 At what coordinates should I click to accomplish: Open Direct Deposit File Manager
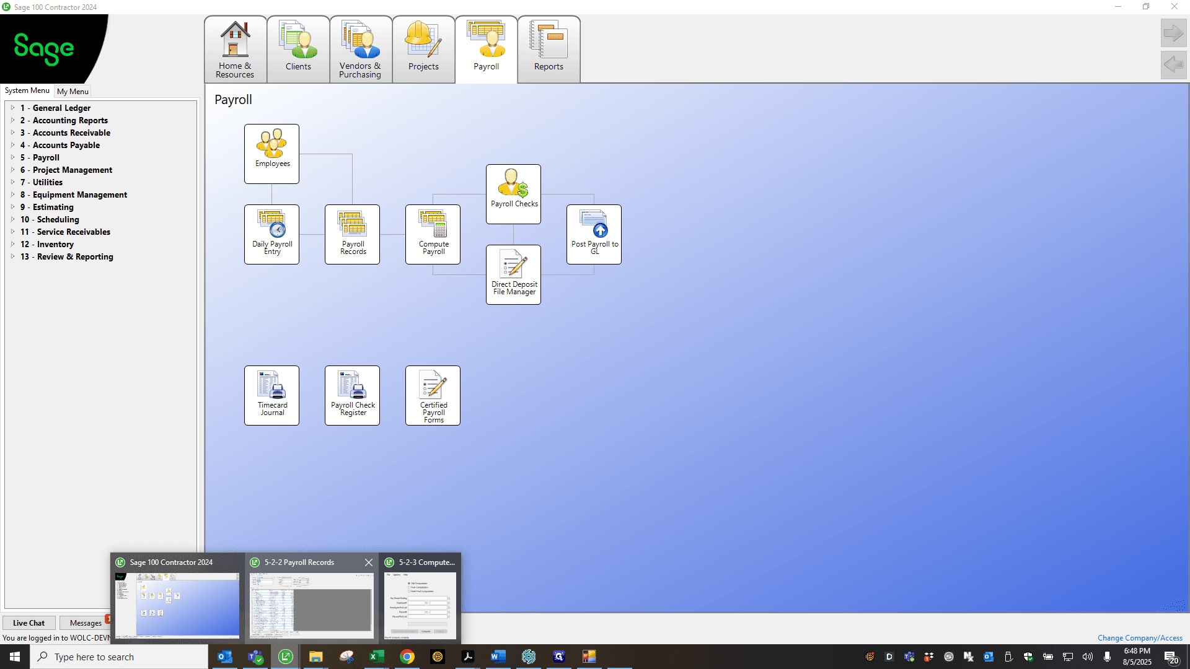[x=513, y=274]
